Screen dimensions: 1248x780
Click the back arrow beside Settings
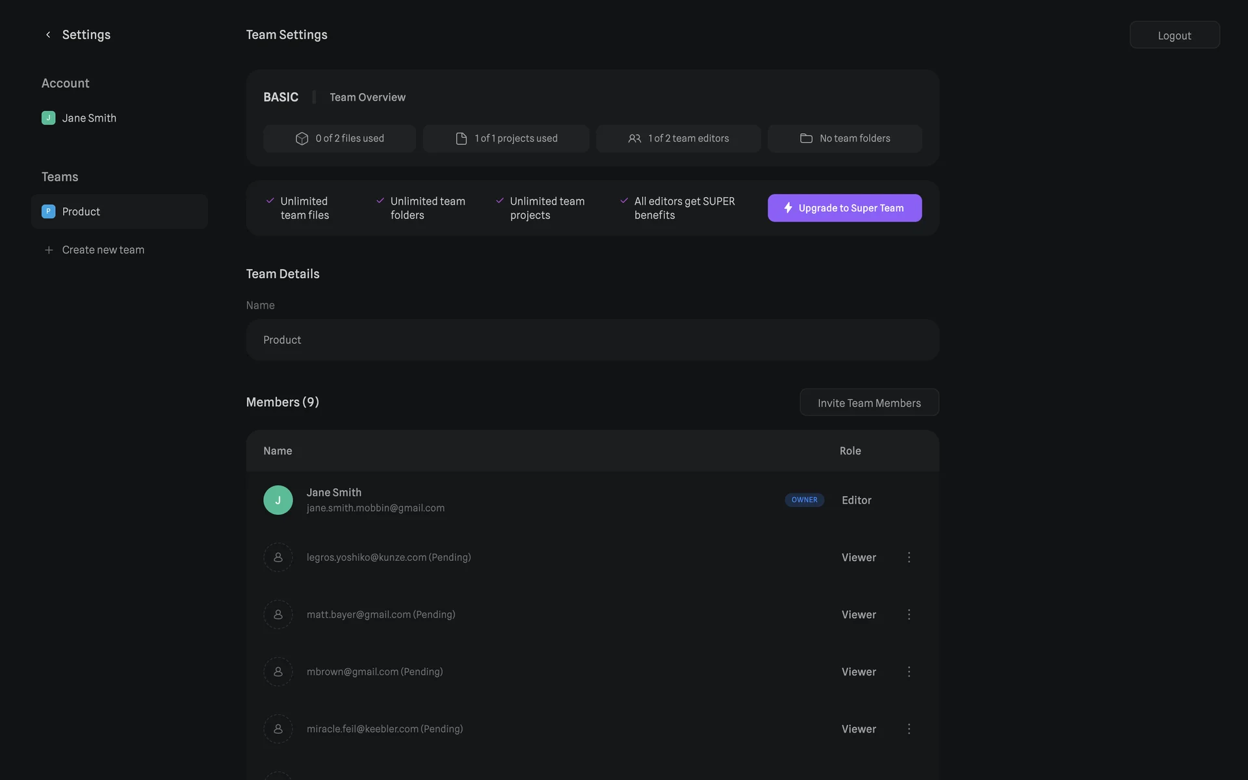coord(48,34)
